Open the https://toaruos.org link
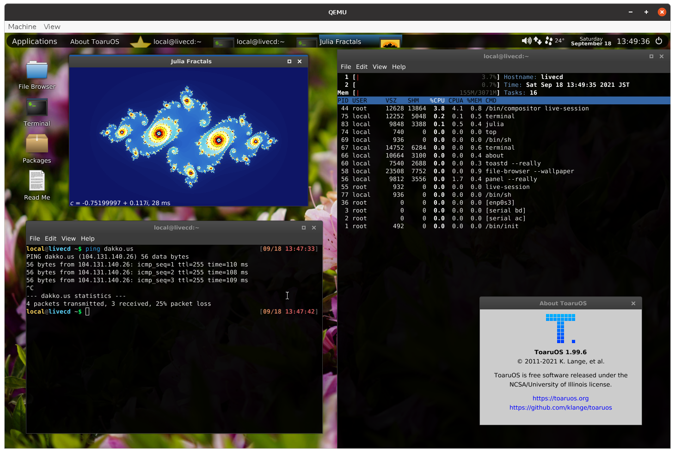The width and height of the screenshot is (675, 453). pos(560,399)
